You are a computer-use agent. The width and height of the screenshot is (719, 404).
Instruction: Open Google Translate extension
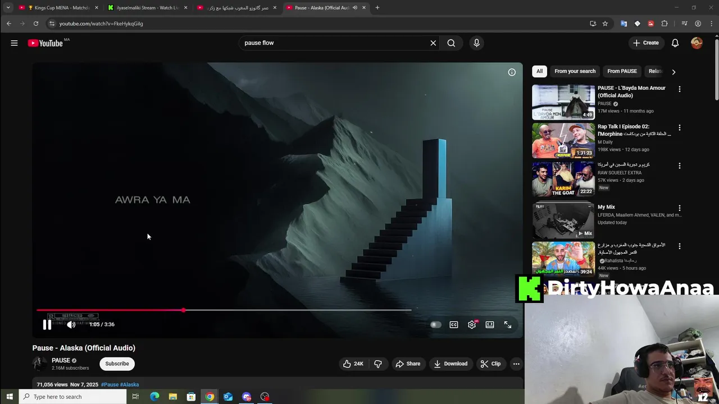tap(624, 24)
